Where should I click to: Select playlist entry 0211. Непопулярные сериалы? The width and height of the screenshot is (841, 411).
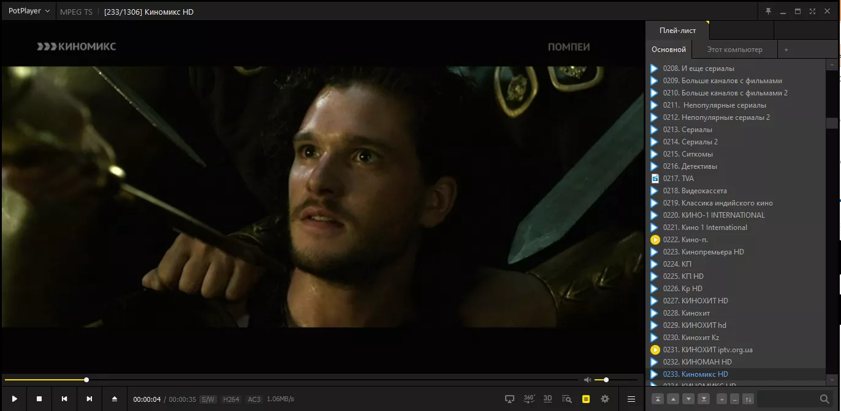(x=736, y=105)
